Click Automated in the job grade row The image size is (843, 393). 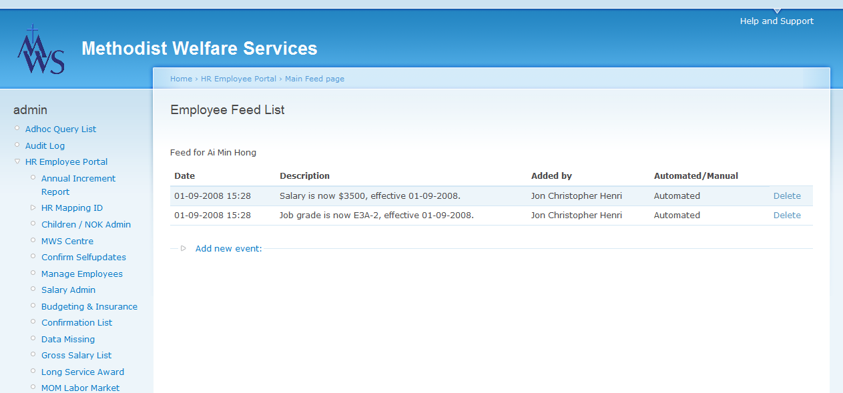[677, 216]
